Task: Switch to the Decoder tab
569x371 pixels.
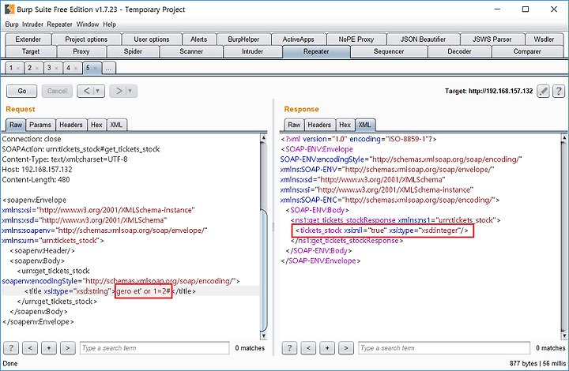Action: (459, 51)
